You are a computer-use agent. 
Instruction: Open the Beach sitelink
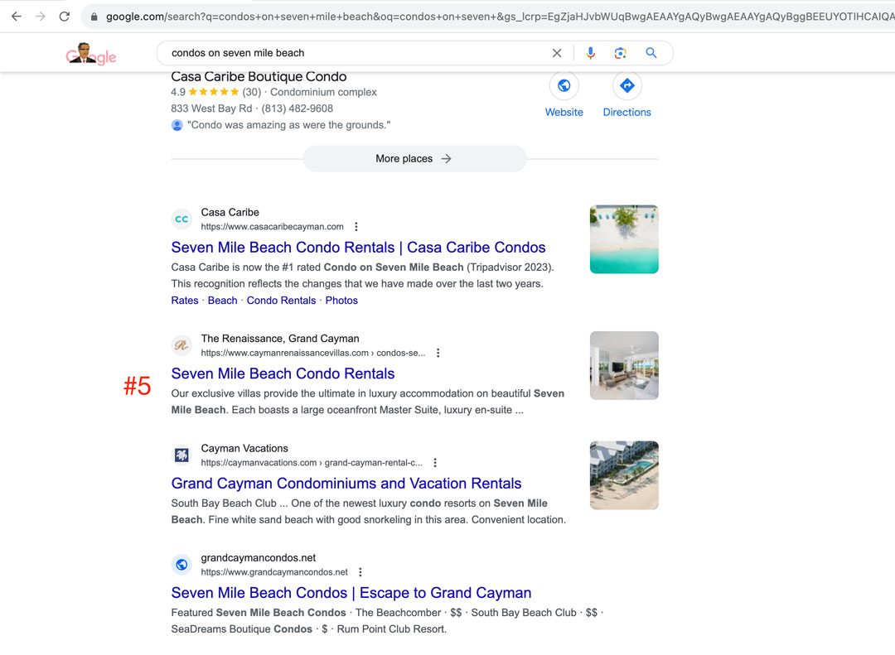coord(223,300)
